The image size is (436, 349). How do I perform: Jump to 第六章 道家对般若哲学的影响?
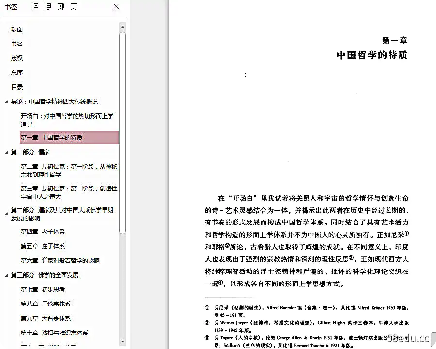tap(60, 260)
